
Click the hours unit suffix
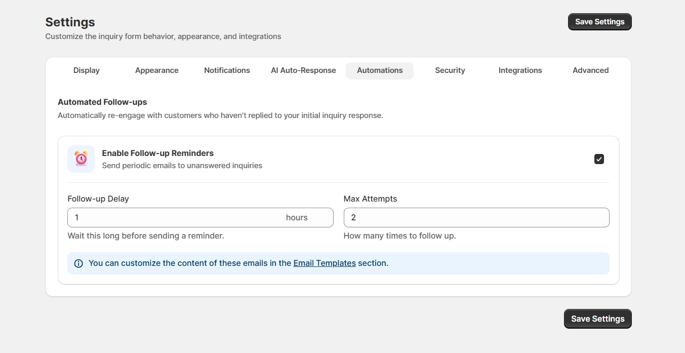point(297,218)
